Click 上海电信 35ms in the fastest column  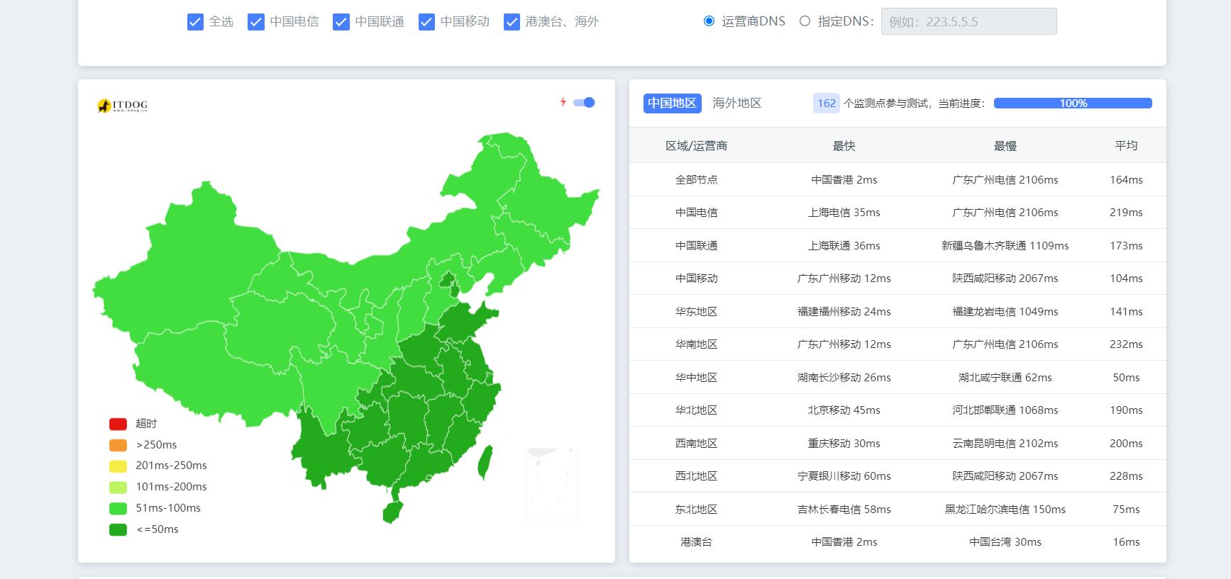pyautogui.click(x=844, y=213)
